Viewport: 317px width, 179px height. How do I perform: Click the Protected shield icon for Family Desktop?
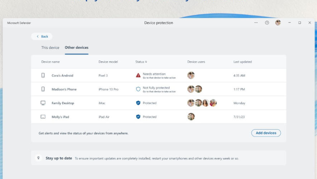coord(138,103)
